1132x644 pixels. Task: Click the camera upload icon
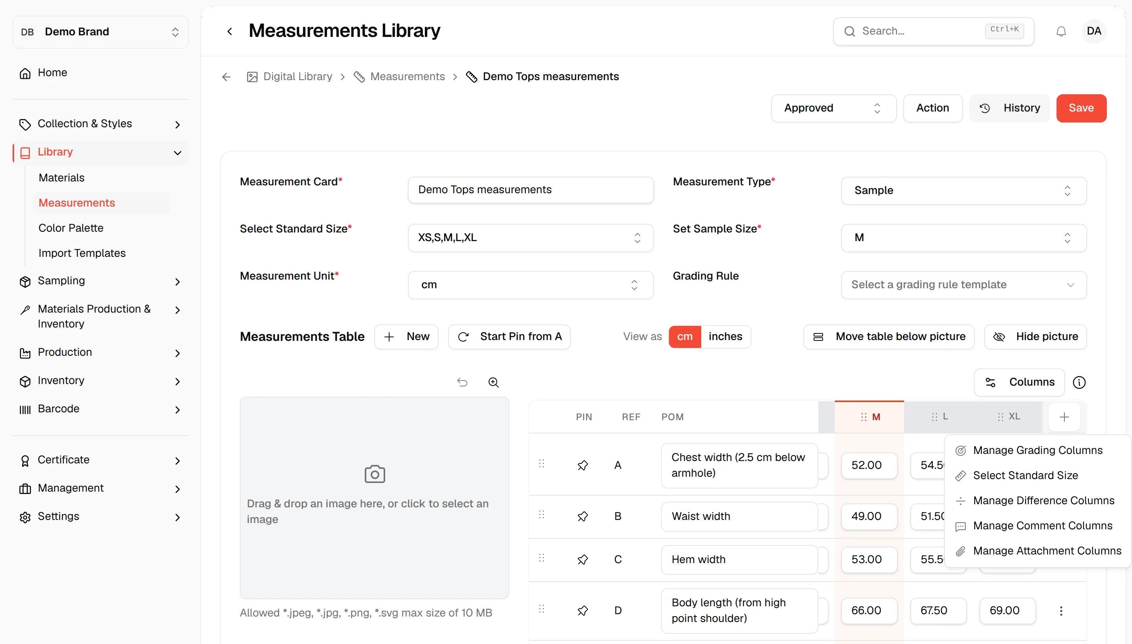pyautogui.click(x=375, y=474)
